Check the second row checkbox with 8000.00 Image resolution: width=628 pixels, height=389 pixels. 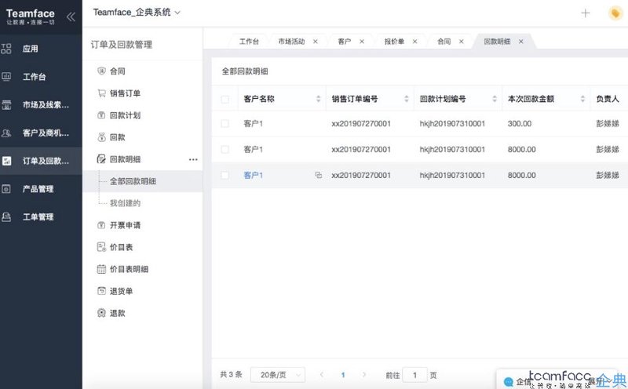[225, 149]
